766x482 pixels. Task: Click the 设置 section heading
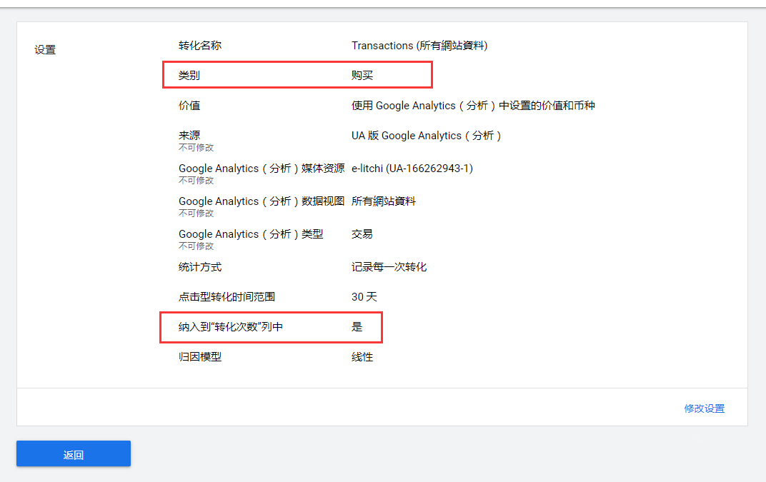coord(45,50)
